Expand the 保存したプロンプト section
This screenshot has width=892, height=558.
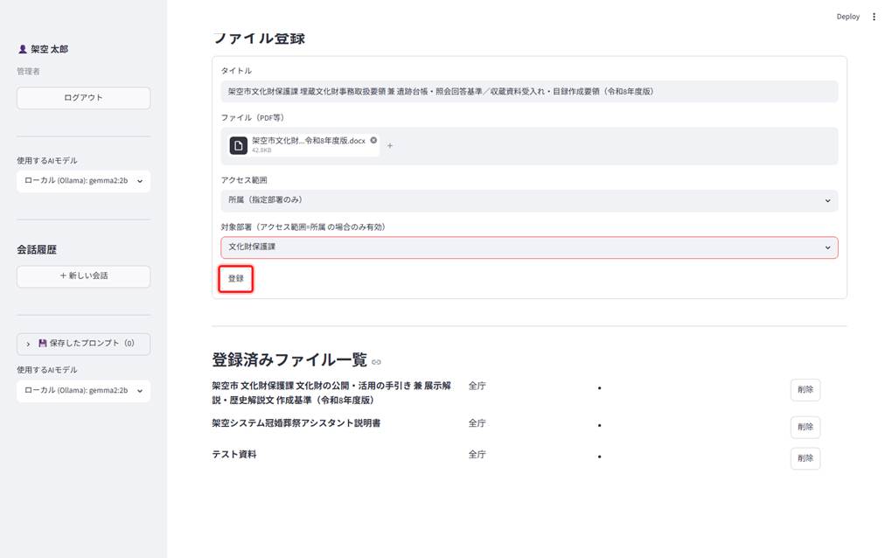click(84, 344)
